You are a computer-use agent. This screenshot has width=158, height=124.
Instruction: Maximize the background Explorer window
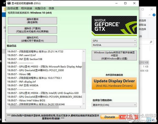click(142, 9)
